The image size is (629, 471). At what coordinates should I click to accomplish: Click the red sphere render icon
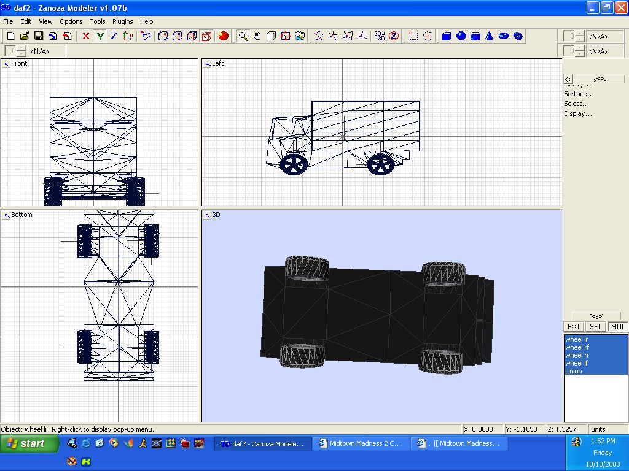(224, 36)
